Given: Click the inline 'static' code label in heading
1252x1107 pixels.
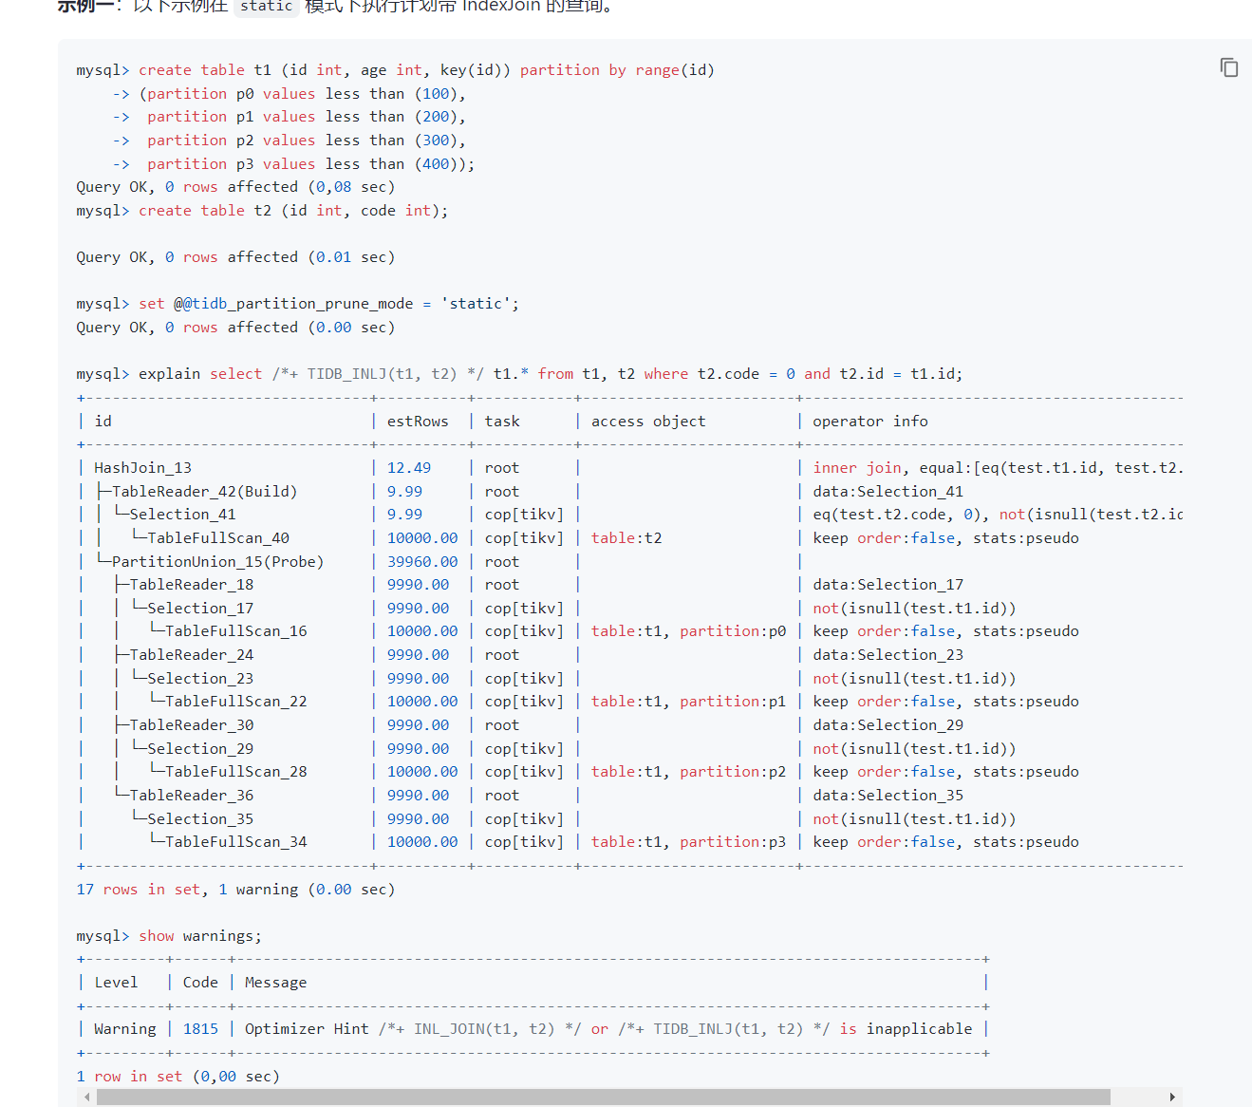Looking at the screenshot, I should (266, 7).
